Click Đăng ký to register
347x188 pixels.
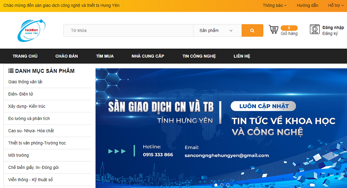coord(330,34)
